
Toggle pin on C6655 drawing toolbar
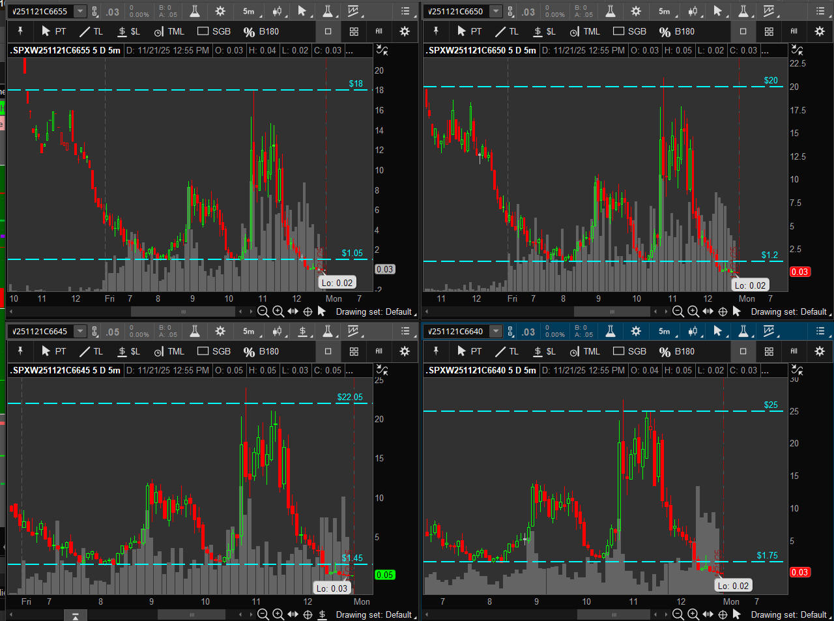pyautogui.click(x=20, y=31)
